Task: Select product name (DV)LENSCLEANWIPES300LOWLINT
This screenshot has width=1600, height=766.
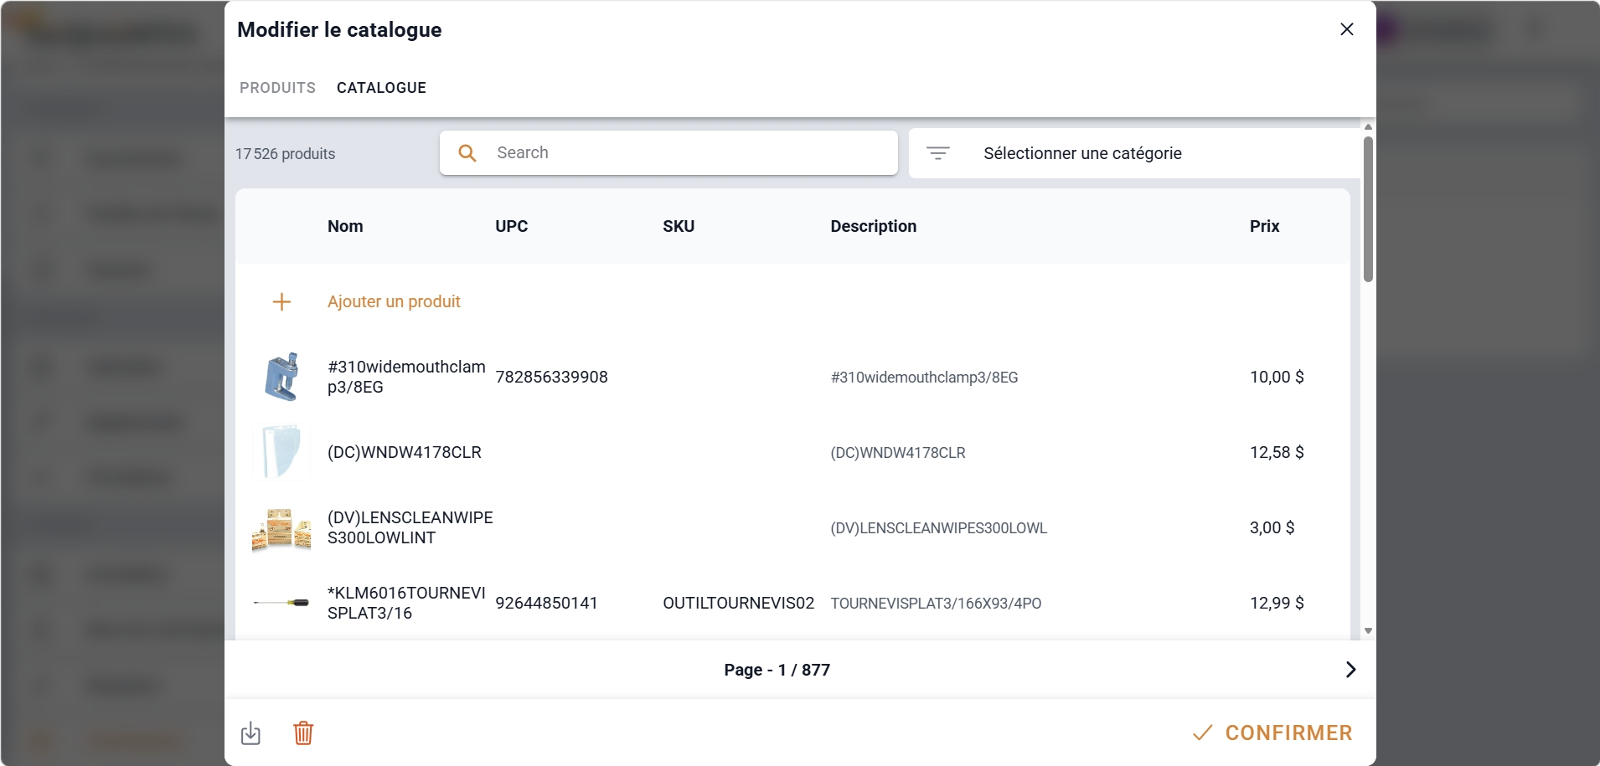Action: [410, 527]
